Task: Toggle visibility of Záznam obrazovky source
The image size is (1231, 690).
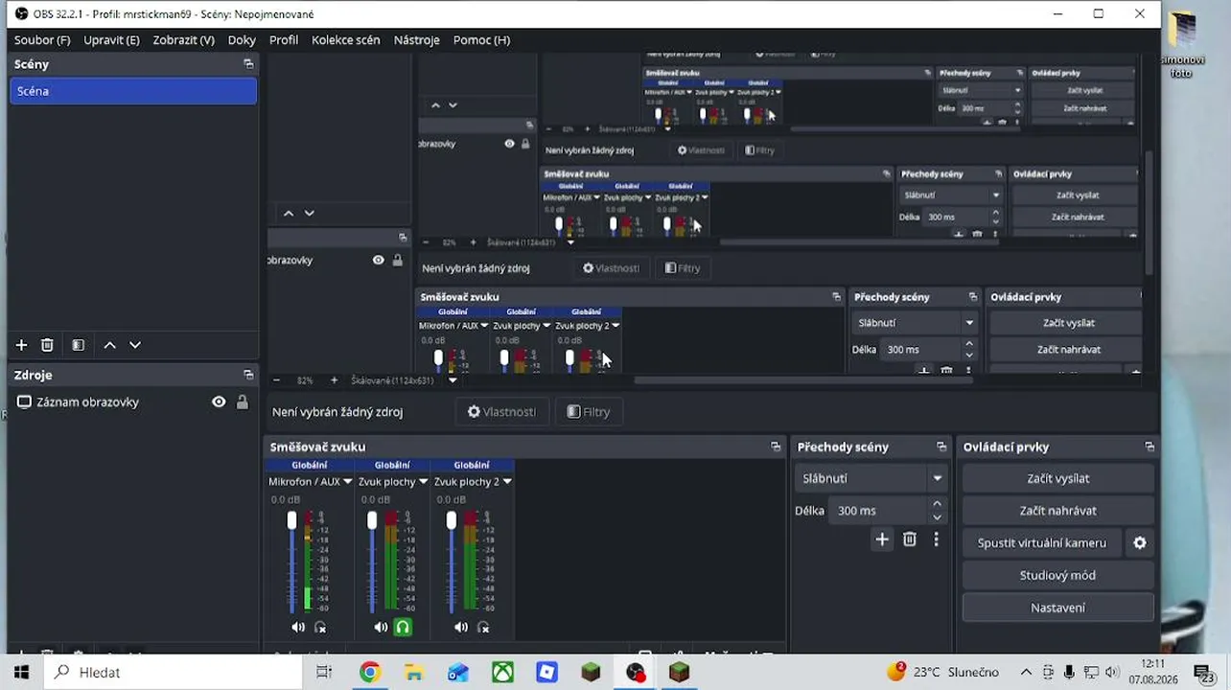Action: pyautogui.click(x=219, y=402)
